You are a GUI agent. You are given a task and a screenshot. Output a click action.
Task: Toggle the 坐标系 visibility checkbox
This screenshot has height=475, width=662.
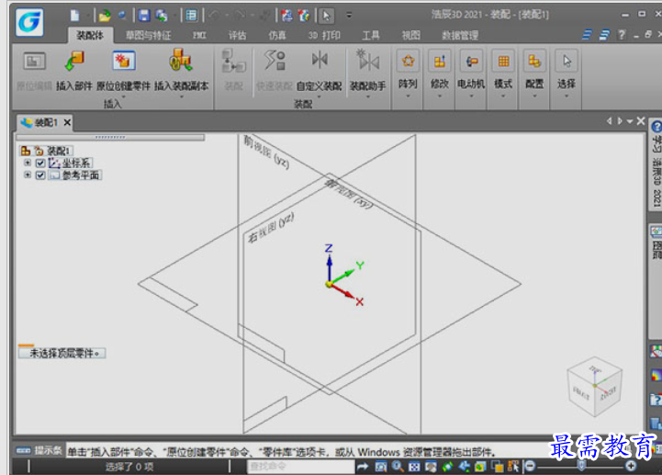[40, 164]
